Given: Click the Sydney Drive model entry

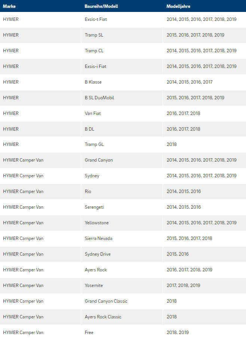Looking at the screenshot, I should click(x=98, y=254).
